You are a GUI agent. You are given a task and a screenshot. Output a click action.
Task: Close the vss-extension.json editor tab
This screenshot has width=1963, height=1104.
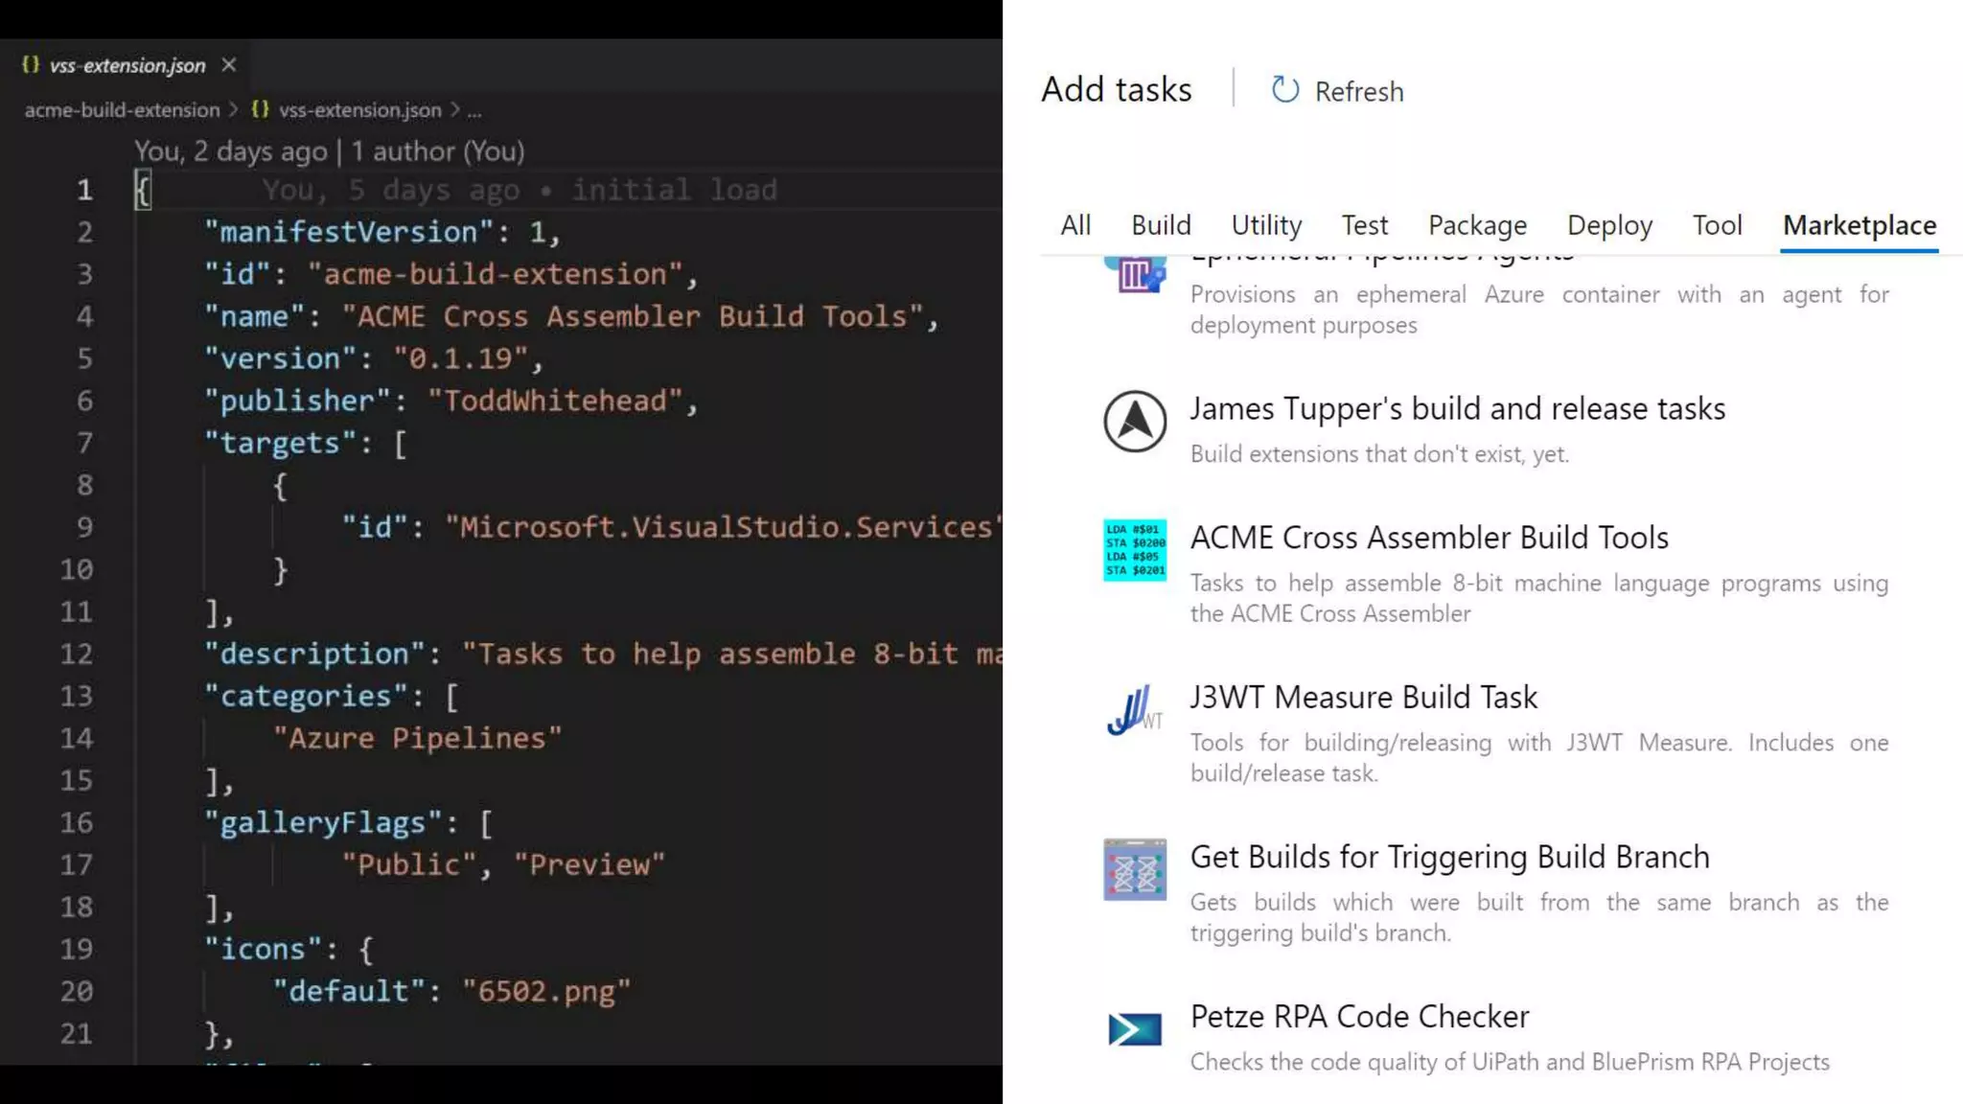(229, 64)
